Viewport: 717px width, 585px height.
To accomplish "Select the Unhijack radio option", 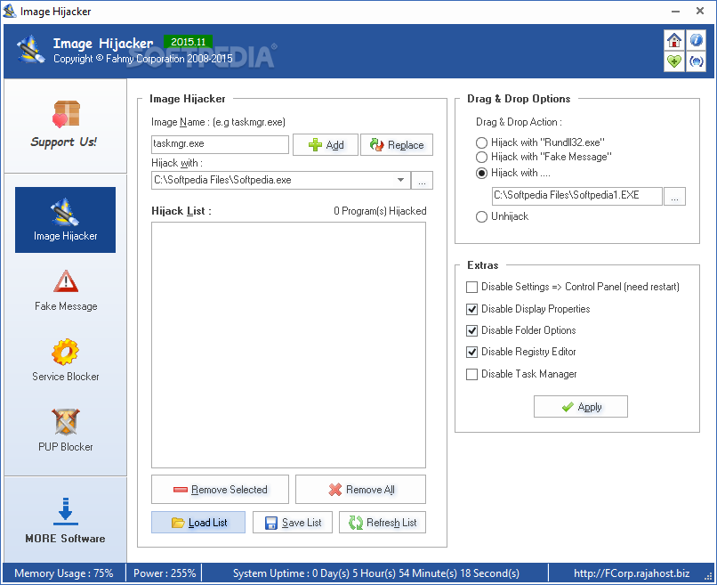I will [x=481, y=216].
